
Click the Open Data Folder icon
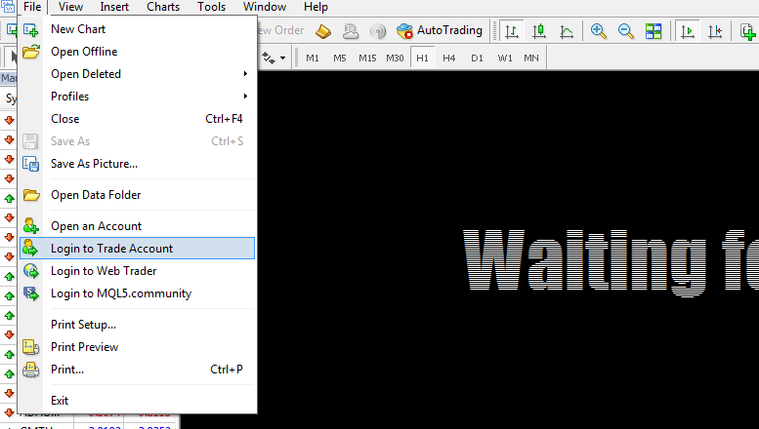coord(31,195)
